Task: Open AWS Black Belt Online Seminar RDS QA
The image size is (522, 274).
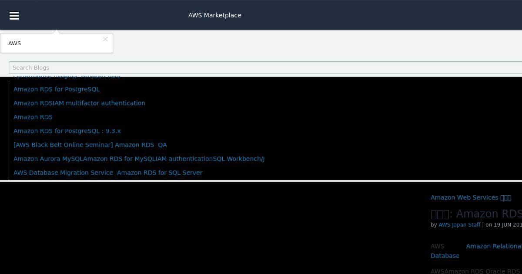Action: pyautogui.click(x=90, y=145)
